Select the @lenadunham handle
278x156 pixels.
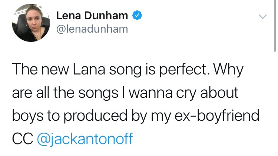coord(92,29)
